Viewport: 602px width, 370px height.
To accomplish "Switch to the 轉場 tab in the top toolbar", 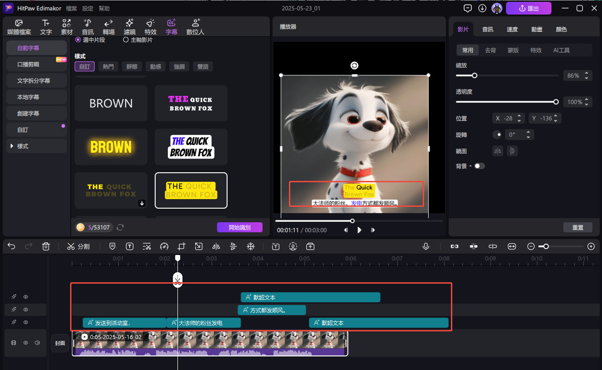I will (109, 27).
